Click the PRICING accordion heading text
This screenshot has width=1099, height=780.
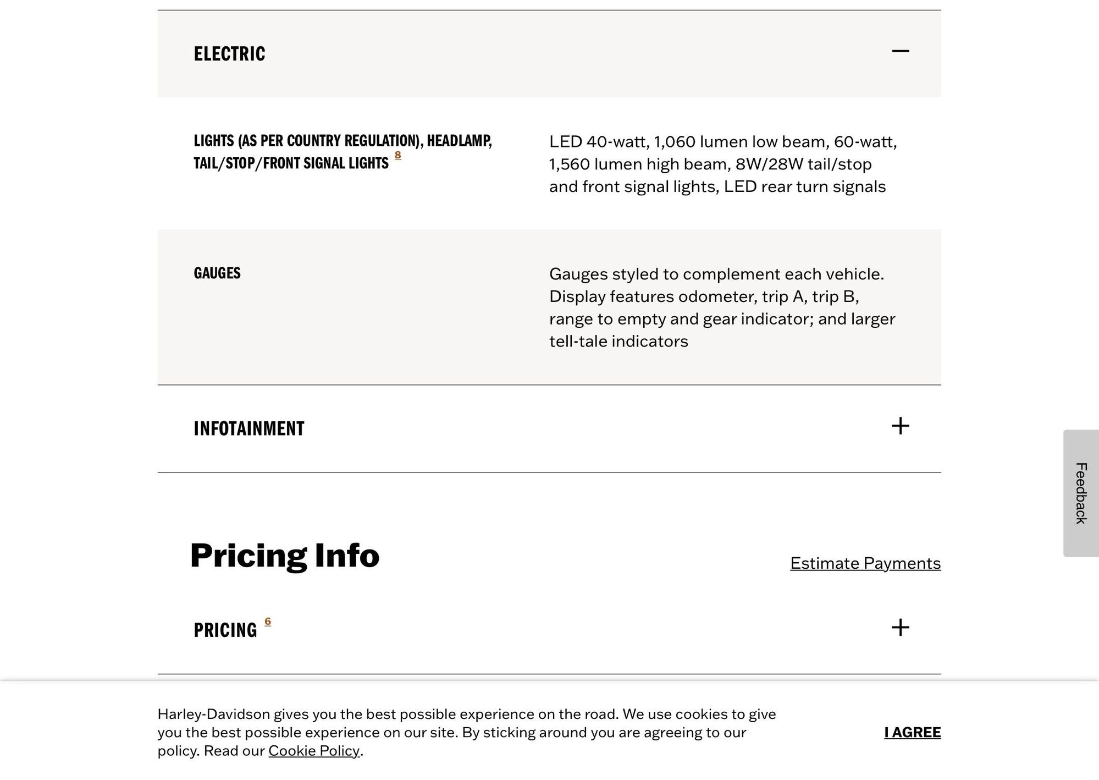[x=225, y=630]
